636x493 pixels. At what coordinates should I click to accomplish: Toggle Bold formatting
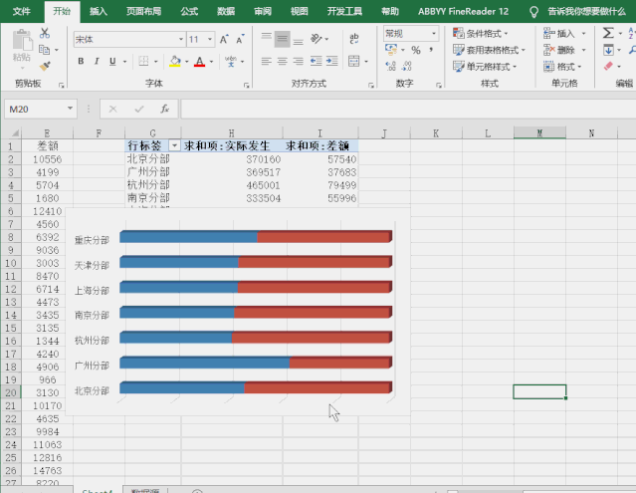click(81, 62)
